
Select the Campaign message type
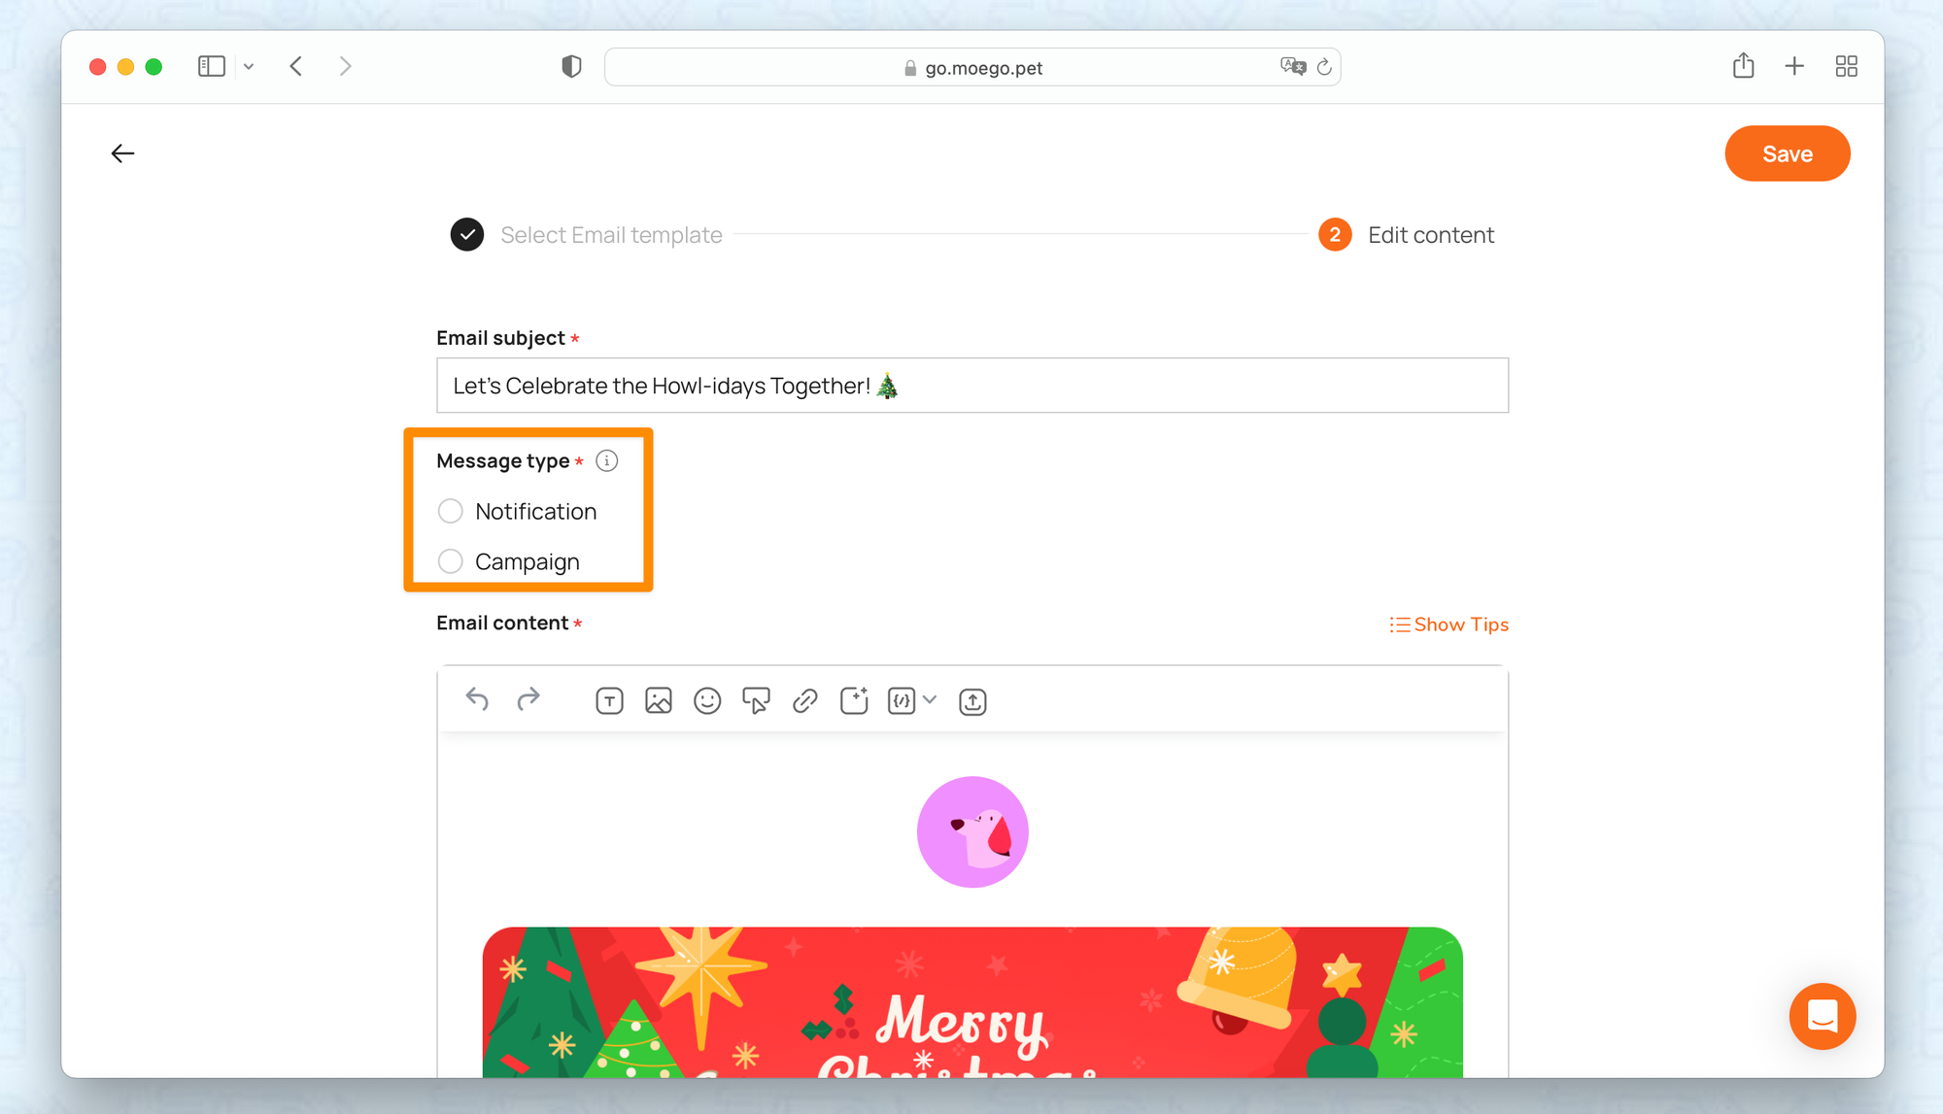click(508, 561)
